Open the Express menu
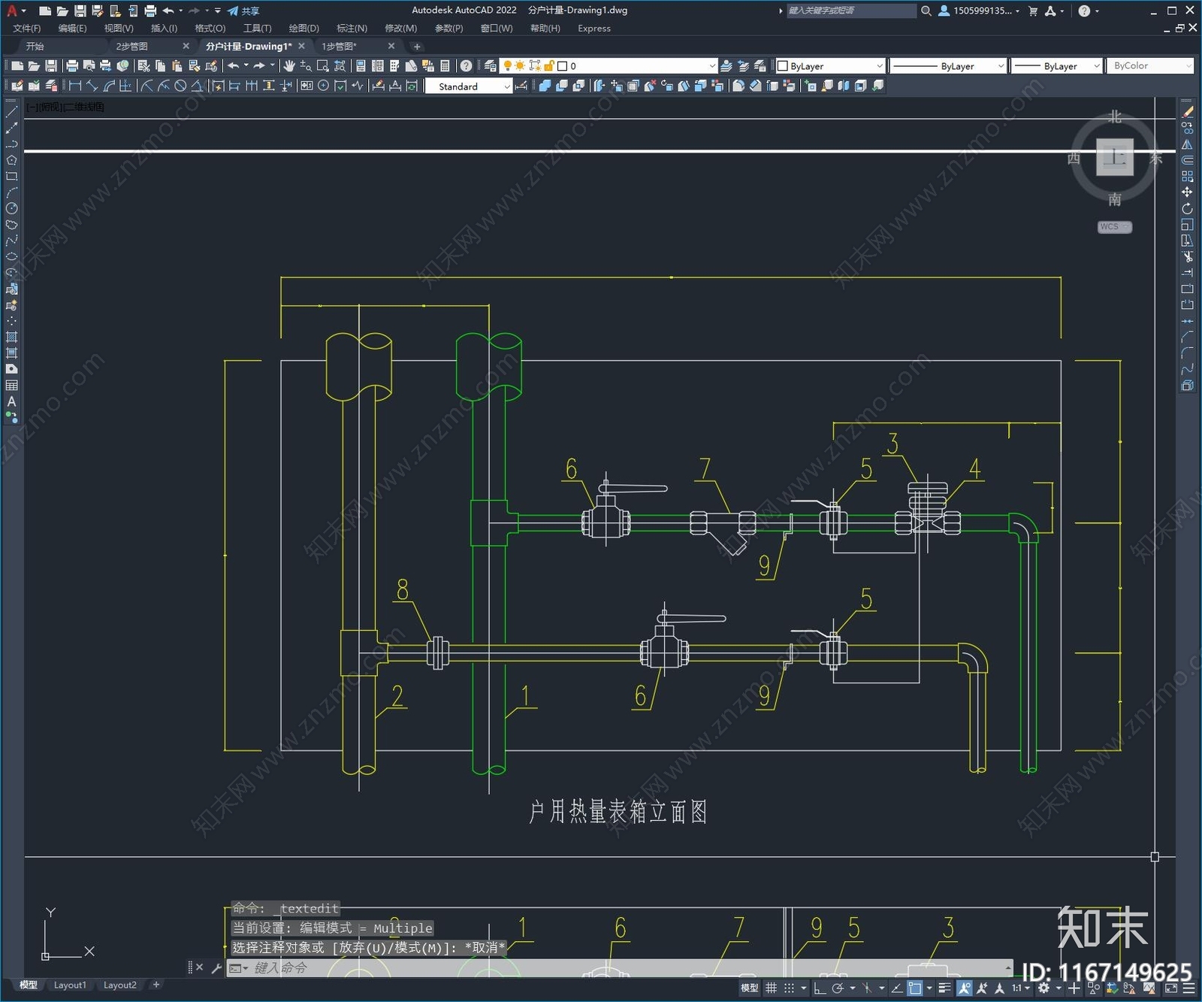The image size is (1202, 1002). [594, 29]
